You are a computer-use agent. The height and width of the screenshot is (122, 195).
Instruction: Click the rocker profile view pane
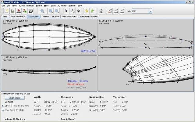[x=49, y=73]
